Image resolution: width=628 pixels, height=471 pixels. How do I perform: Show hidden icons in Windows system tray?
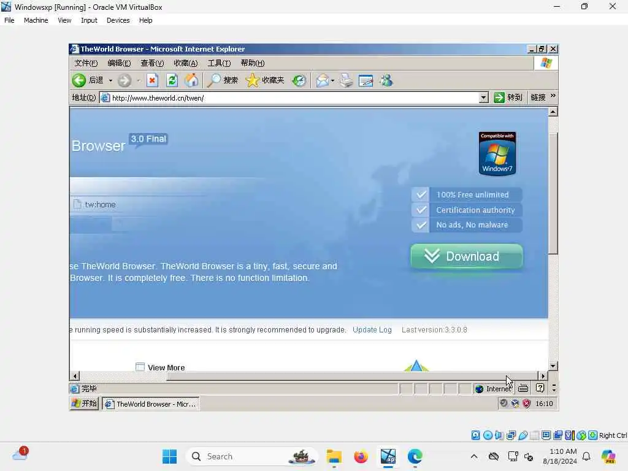pyautogui.click(x=474, y=456)
